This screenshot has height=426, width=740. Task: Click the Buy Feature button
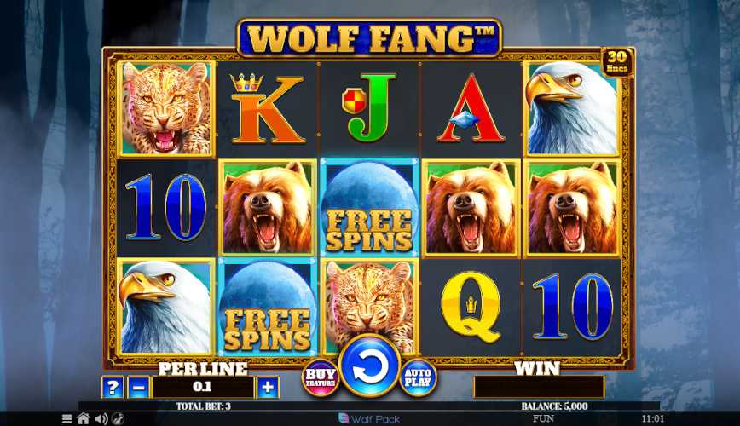pyautogui.click(x=320, y=377)
